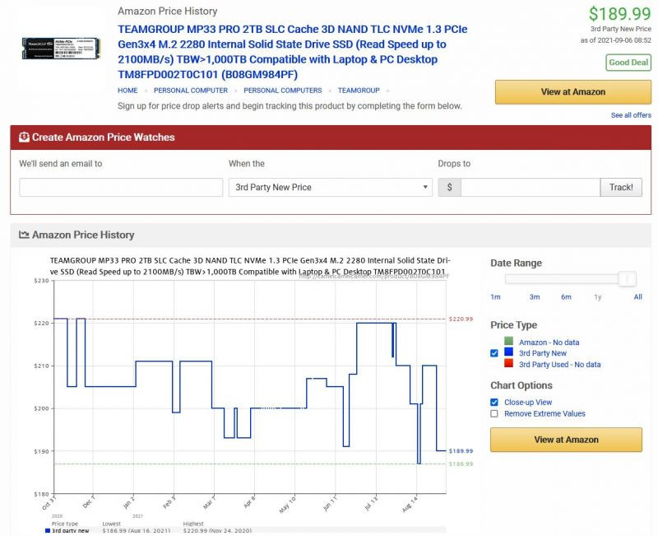
Task: Select the 1m date range option
Action: click(x=495, y=297)
